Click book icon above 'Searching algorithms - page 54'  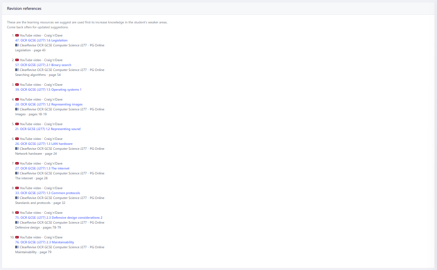click(17, 70)
